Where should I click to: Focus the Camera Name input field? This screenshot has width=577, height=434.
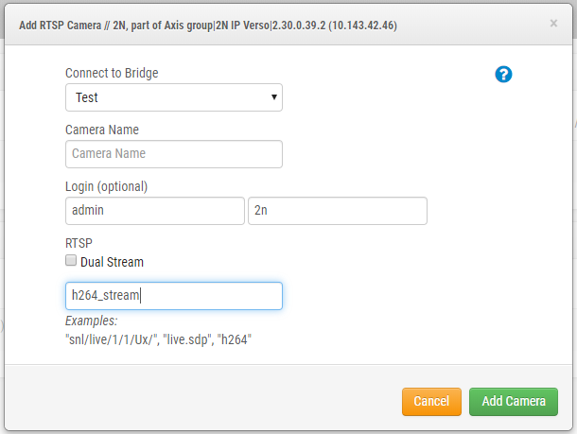(173, 154)
